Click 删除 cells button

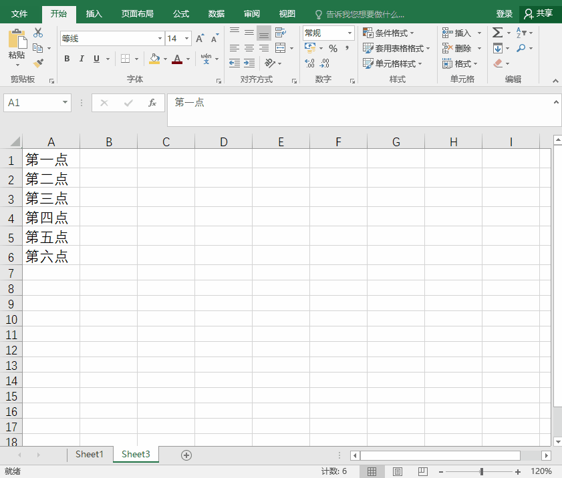coord(462,48)
